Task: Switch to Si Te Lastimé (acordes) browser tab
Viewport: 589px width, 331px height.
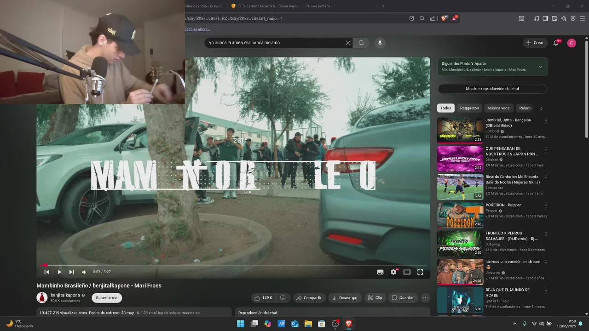Action: pos(265,6)
